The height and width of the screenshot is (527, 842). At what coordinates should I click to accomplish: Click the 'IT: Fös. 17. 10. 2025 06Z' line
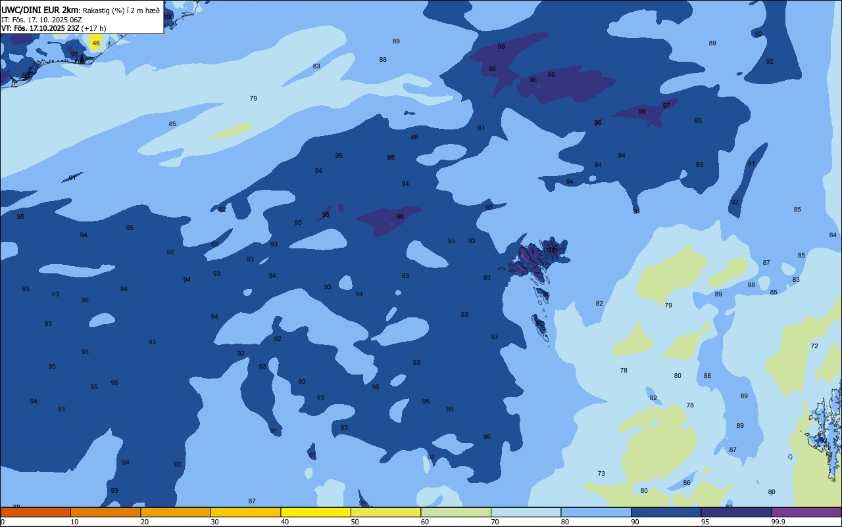click(41, 20)
